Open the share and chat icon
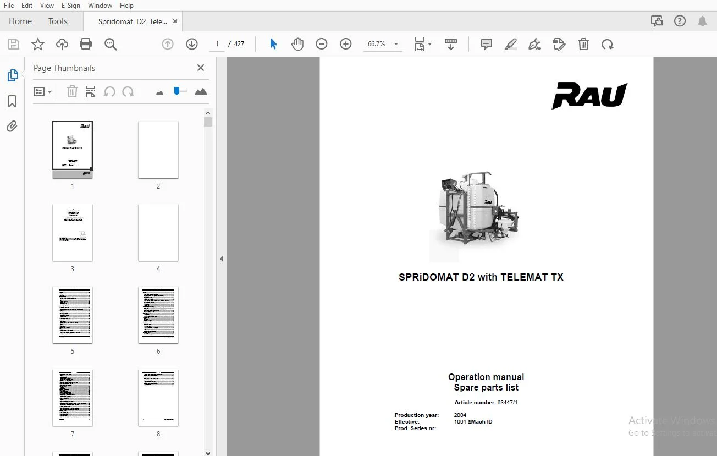Image resolution: width=717 pixels, height=456 pixels. [x=657, y=21]
